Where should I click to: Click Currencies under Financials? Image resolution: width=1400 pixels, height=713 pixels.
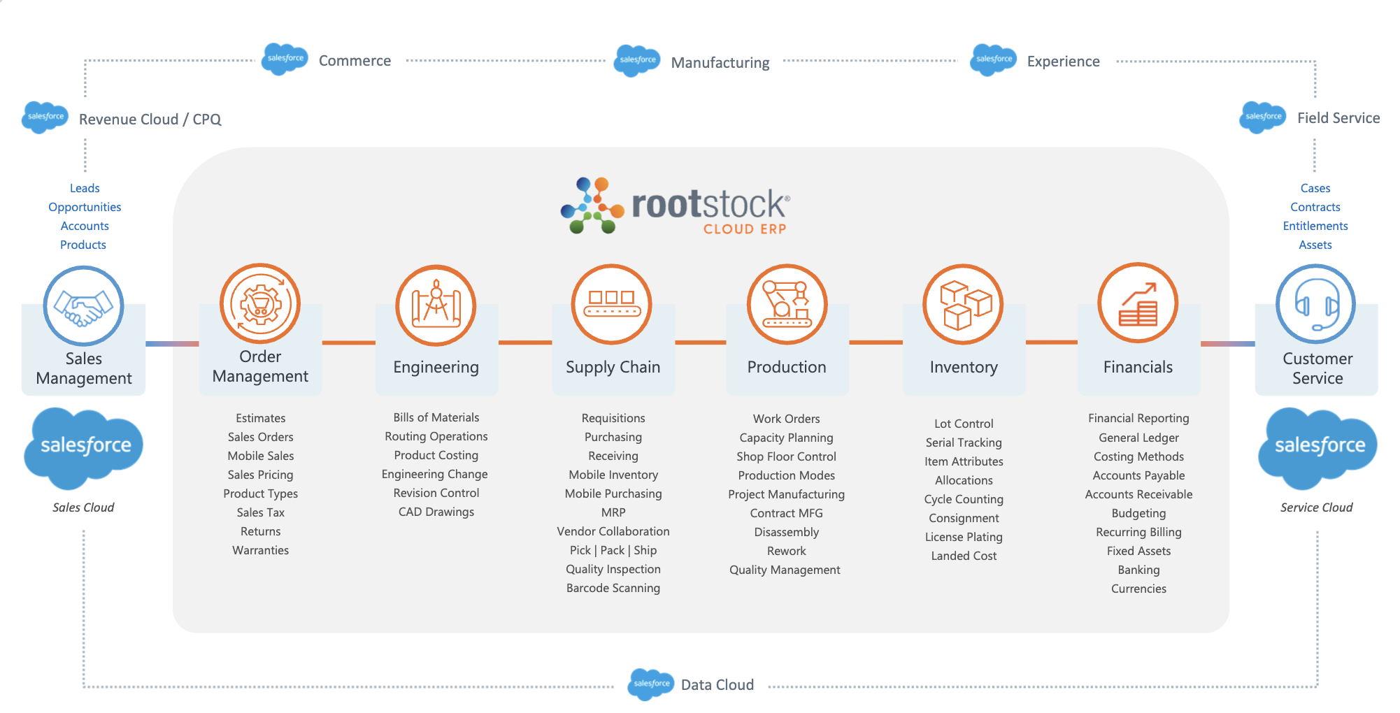point(1138,589)
